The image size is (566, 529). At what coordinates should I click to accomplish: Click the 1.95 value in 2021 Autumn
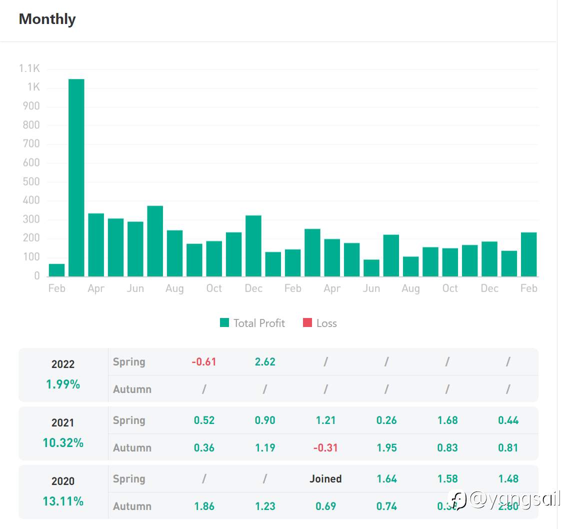point(386,448)
